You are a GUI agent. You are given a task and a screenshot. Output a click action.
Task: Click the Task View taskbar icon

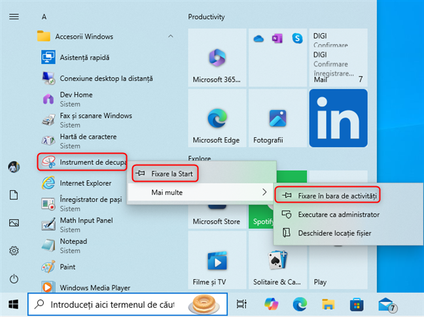241,304
